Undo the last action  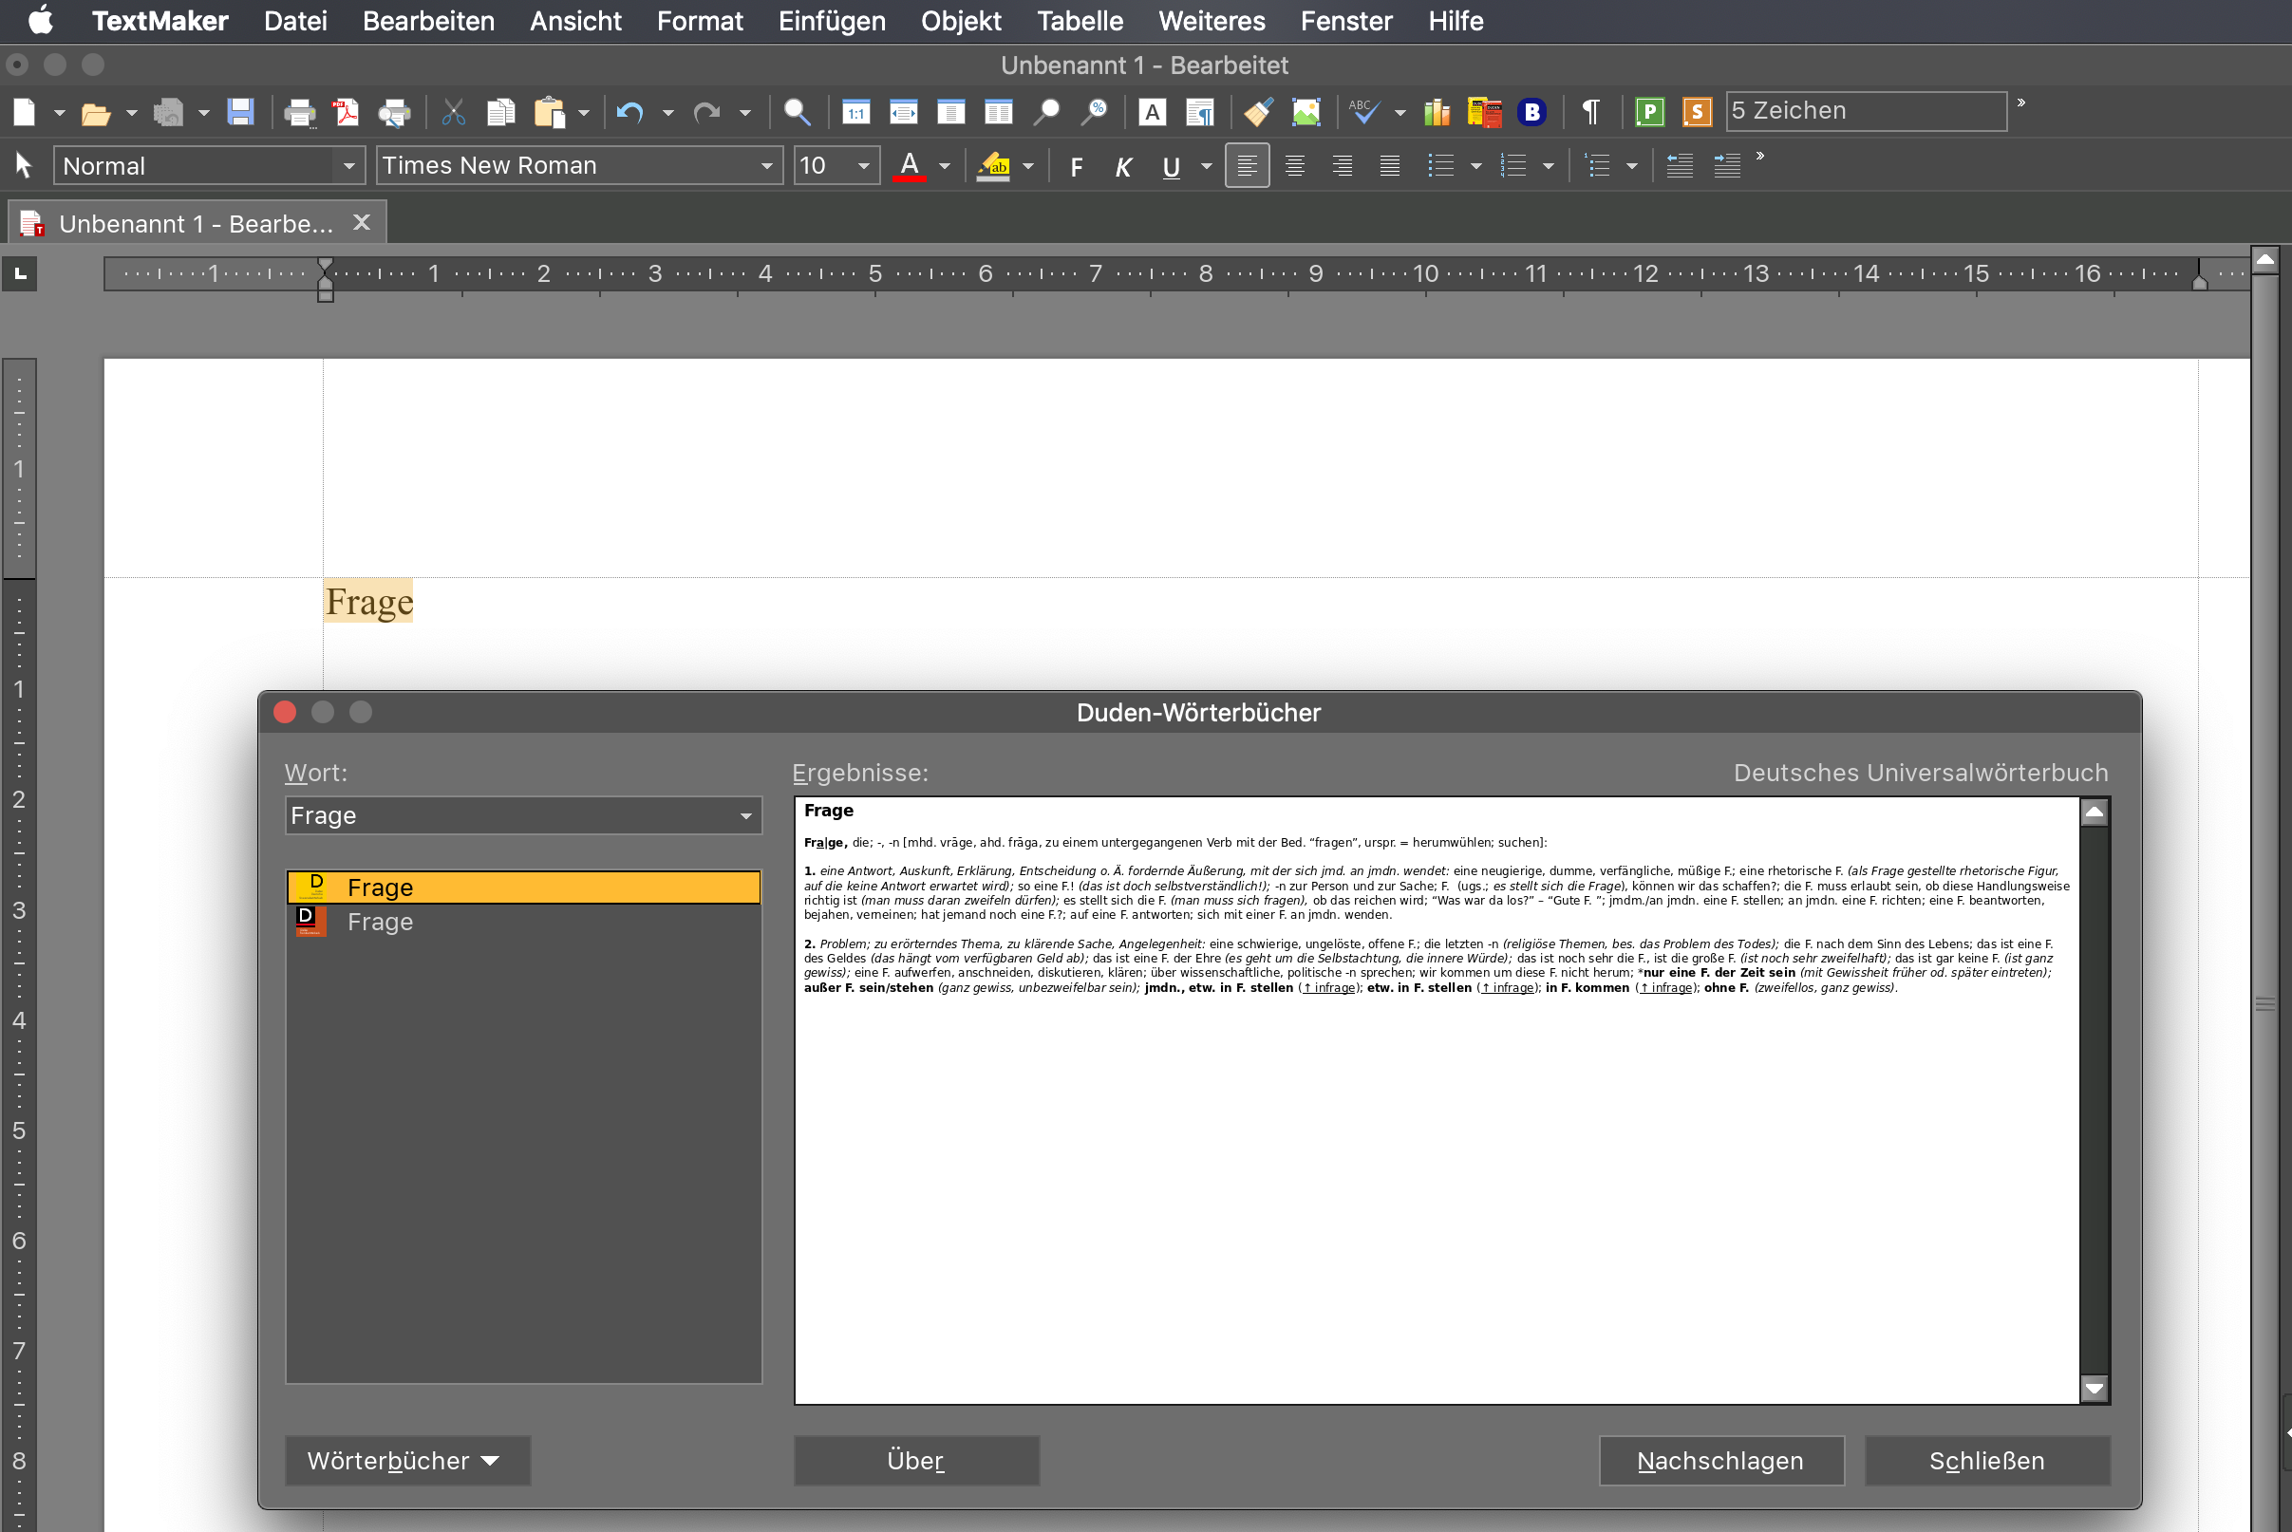click(630, 112)
